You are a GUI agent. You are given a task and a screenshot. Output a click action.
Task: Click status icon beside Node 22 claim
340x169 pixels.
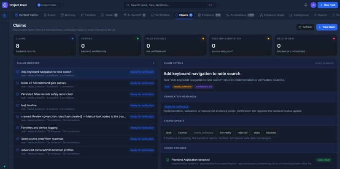[x=18, y=83]
